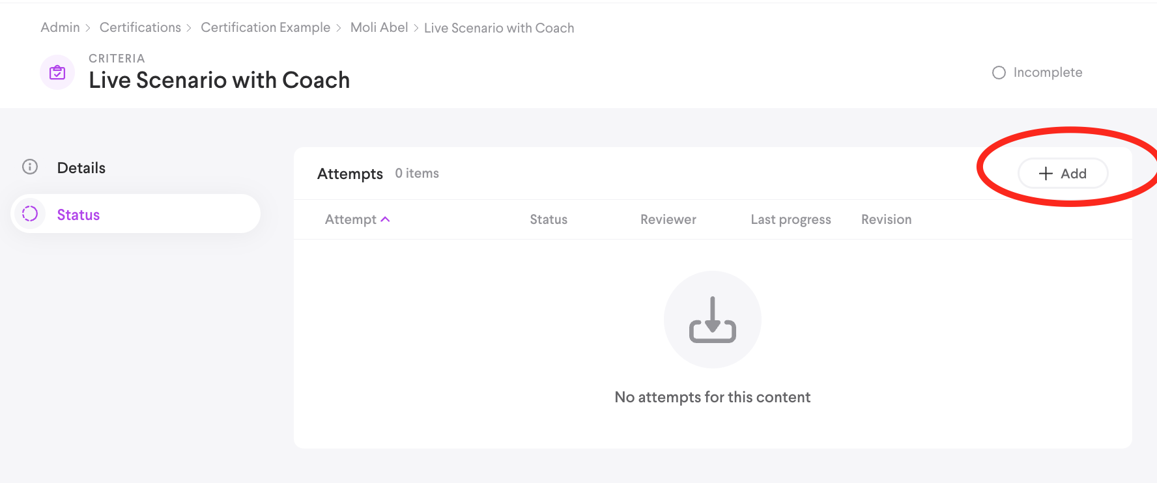The width and height of the screenshot is (1157, 483).
Task: Click the dashed Status circle icon
Action: pos(30,214)
